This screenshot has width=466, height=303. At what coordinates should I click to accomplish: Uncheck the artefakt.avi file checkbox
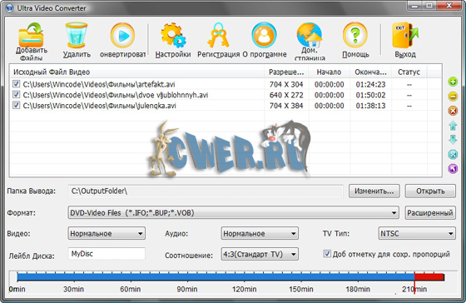point(16,84)
